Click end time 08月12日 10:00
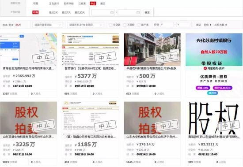The width and height of the screenshot is (243, 167). click(208, 154)
